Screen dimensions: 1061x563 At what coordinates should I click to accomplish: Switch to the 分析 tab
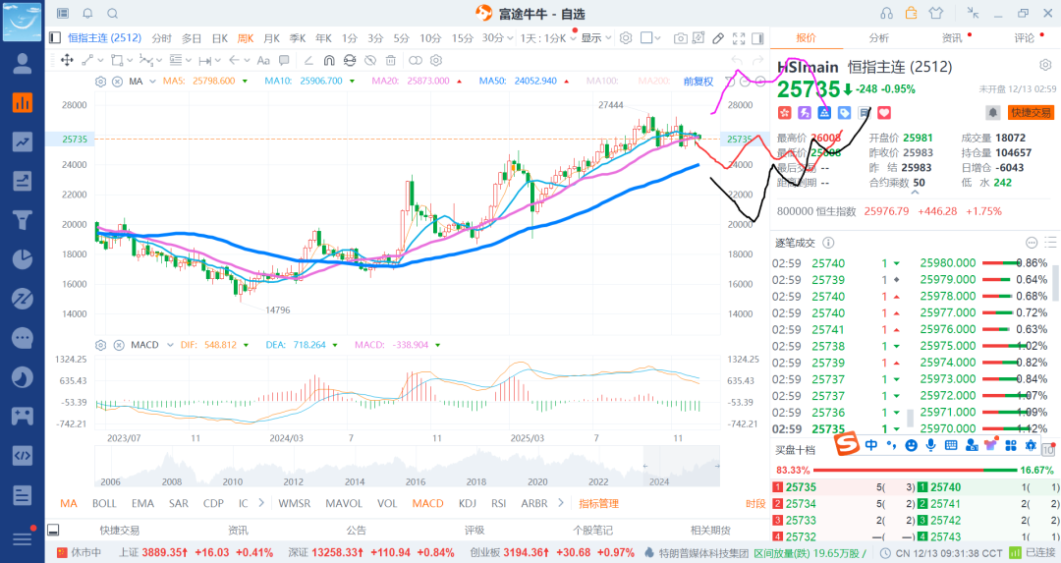879,38
